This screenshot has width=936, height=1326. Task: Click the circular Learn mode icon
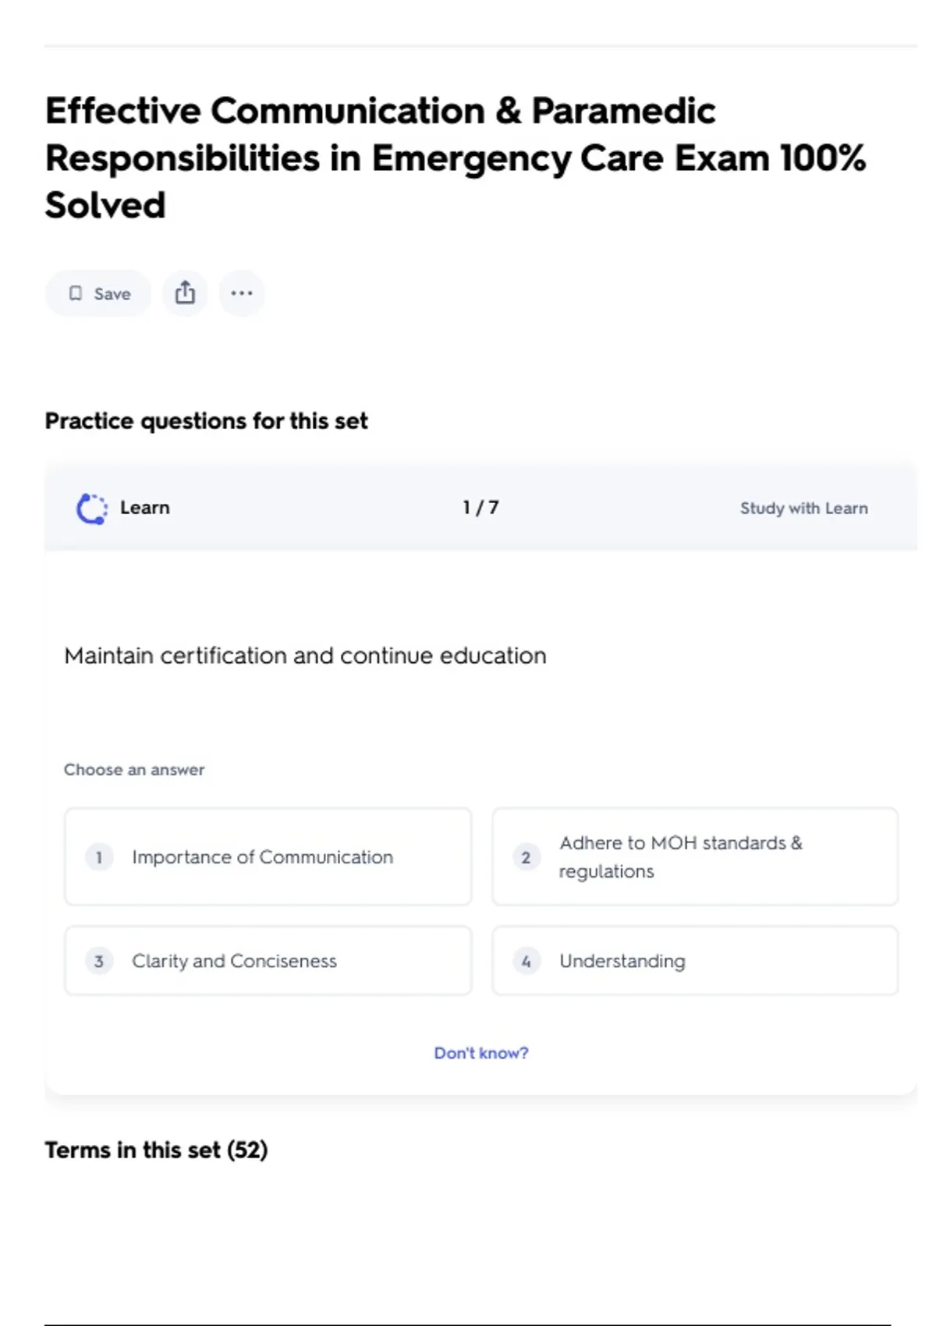click(x=92, y=509)
